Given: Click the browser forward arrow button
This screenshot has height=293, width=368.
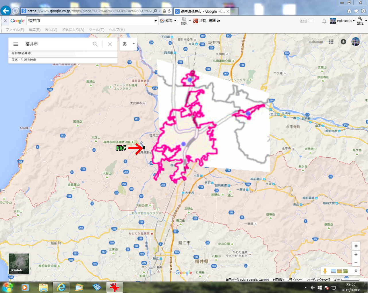Looking at the screenshot, I should (x=16, y=11).
